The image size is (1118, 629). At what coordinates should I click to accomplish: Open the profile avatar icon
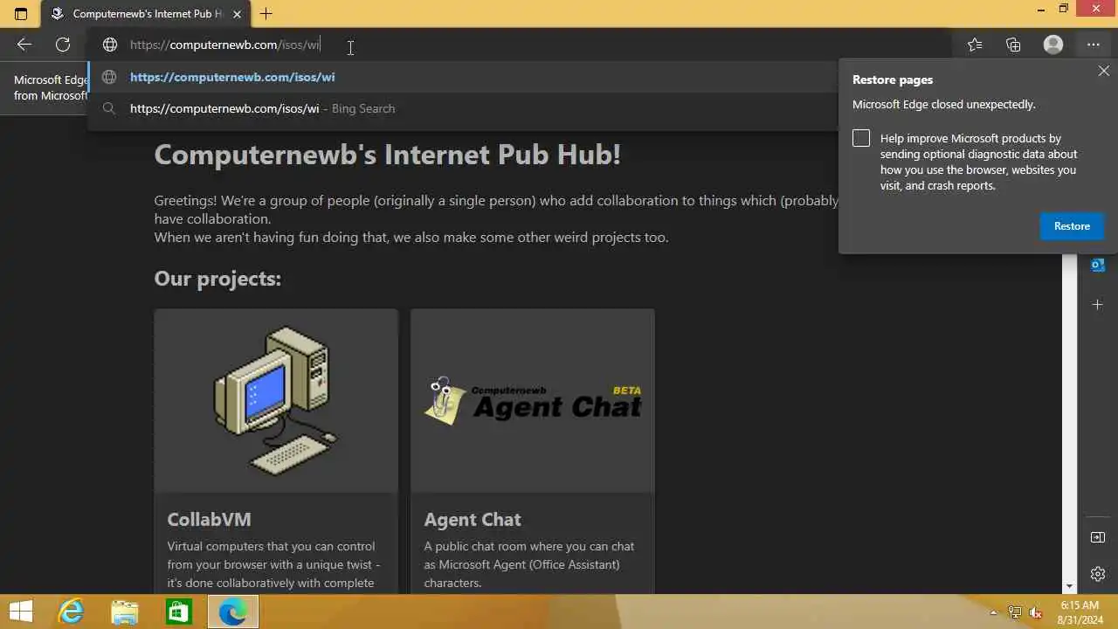[x=1053, y=45]
